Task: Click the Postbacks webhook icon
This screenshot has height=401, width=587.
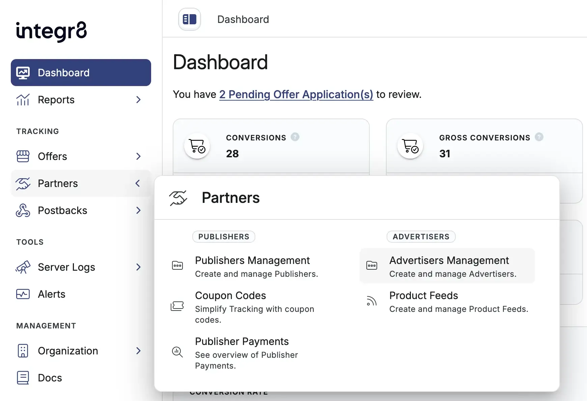Action: tap(23, 210)
